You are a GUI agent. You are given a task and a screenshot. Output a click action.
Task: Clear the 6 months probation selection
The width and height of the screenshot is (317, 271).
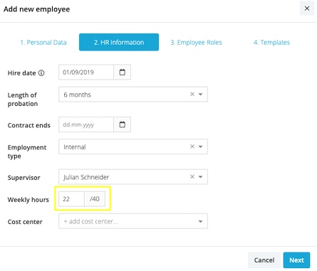[192, 94]
